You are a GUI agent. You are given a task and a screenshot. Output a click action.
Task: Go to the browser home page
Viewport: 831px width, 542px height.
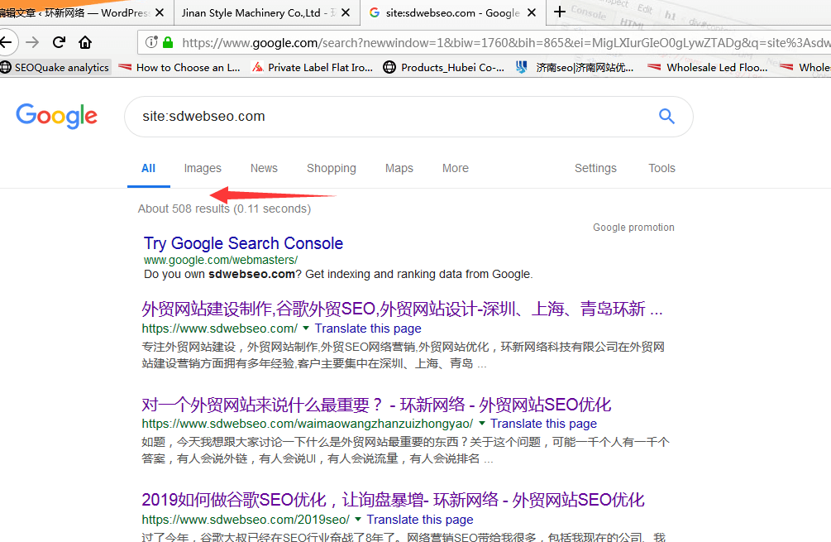point(85,42)
